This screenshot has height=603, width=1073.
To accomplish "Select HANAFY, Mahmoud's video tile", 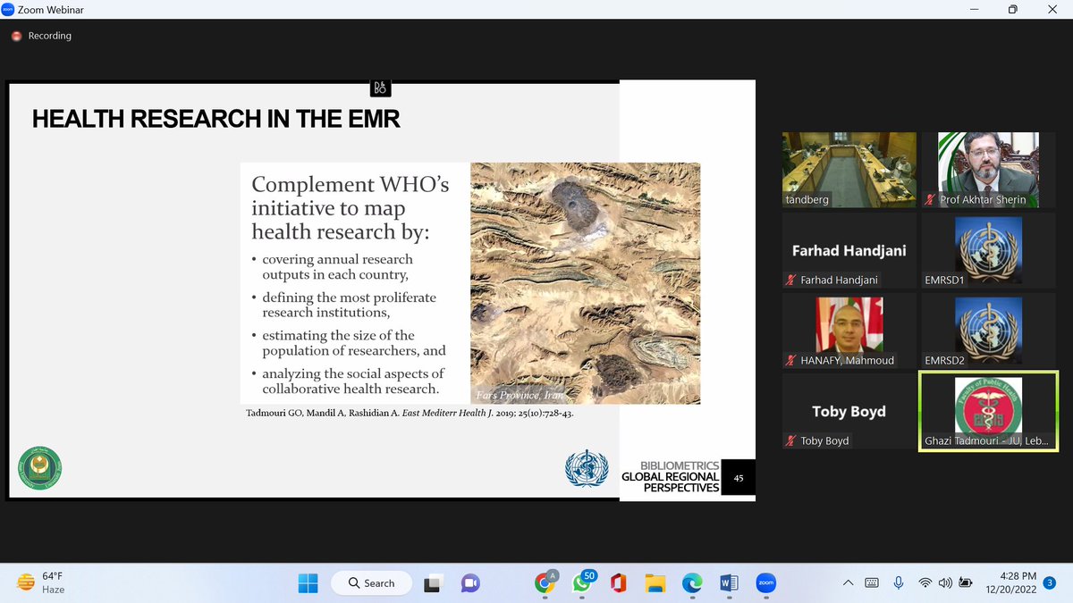I will click(849, 331).
